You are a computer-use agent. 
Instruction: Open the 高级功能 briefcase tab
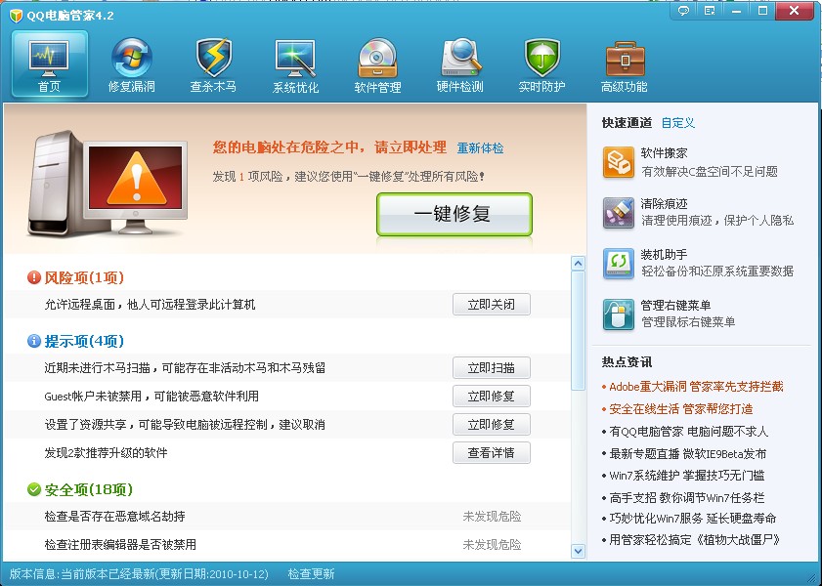coord(624,64)
